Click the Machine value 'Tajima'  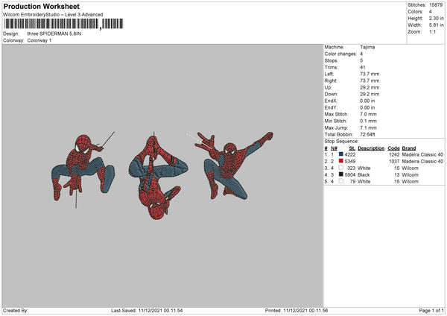click(367, 47)
